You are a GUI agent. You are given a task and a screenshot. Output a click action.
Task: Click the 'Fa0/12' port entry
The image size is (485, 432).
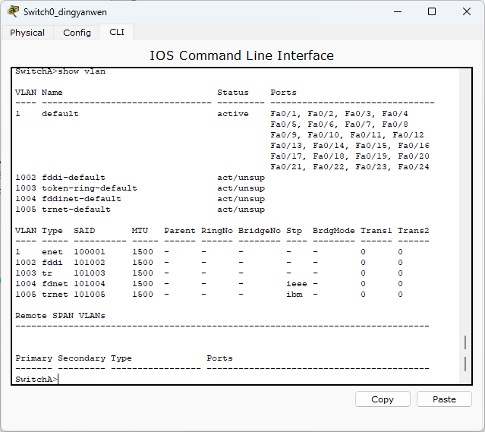(408, 135)
